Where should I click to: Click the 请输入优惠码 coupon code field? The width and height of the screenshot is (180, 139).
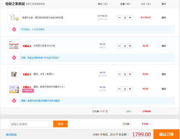31,124
